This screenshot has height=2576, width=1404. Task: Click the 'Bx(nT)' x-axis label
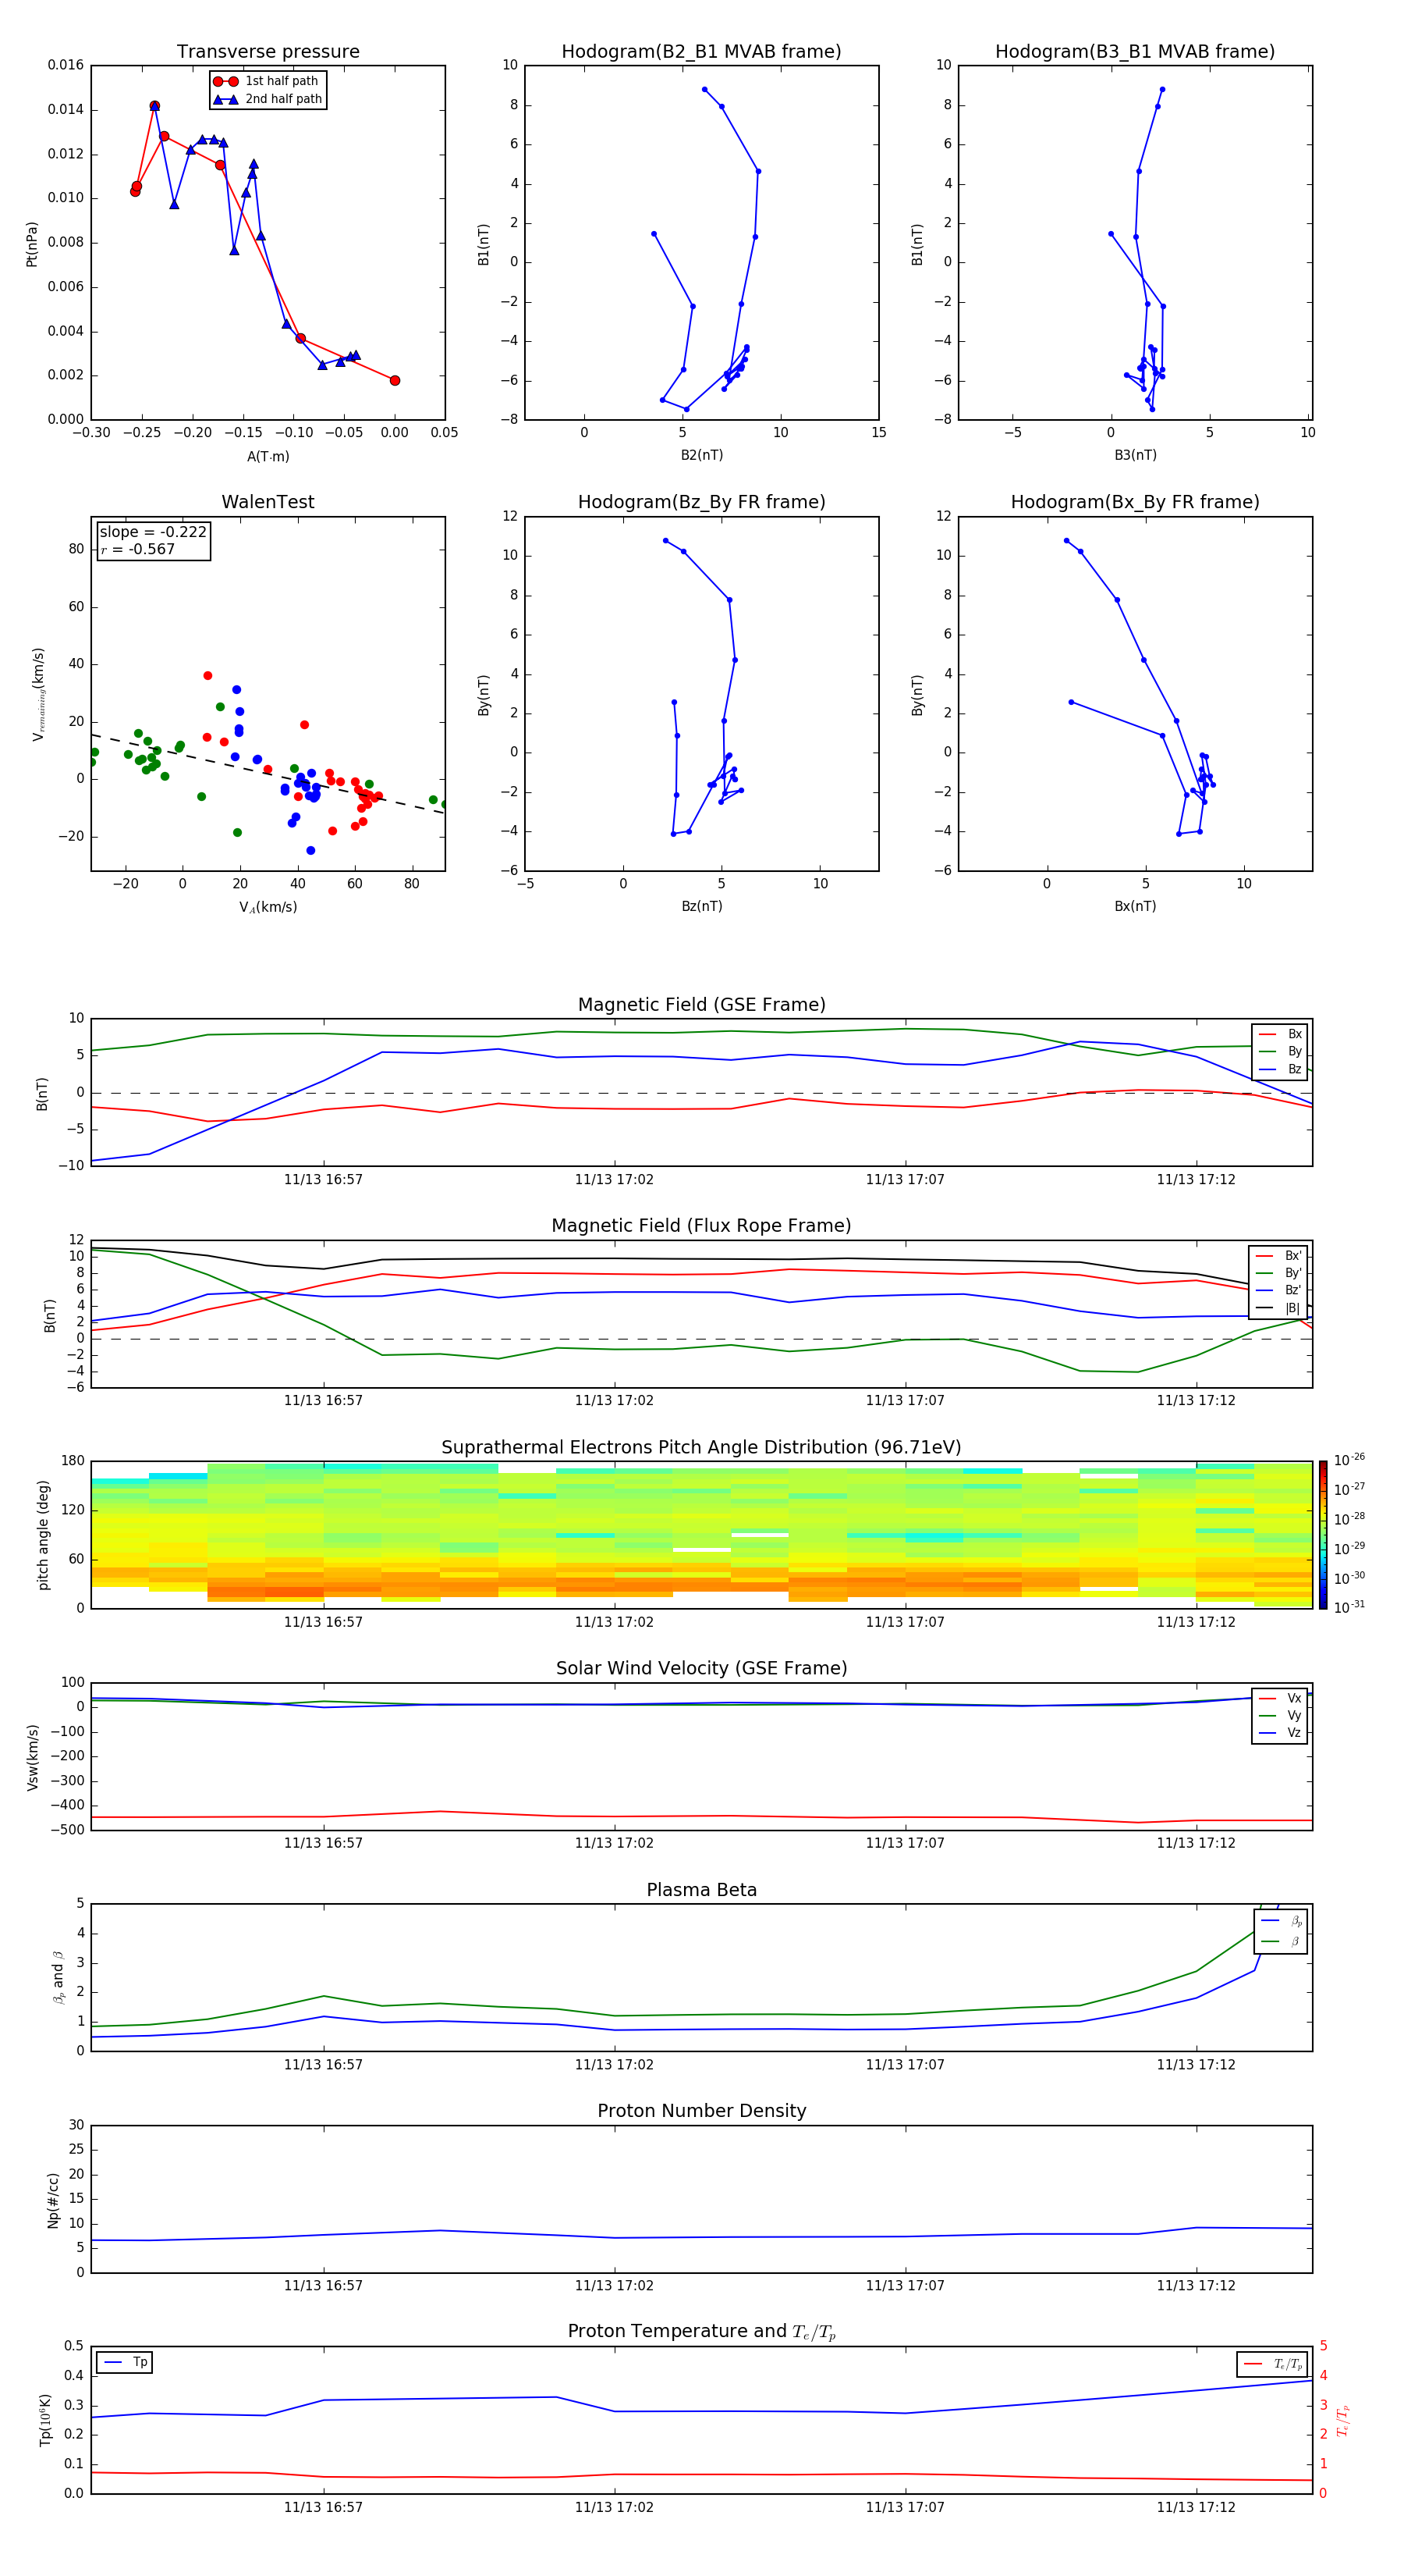click(x=1135, y=906)
